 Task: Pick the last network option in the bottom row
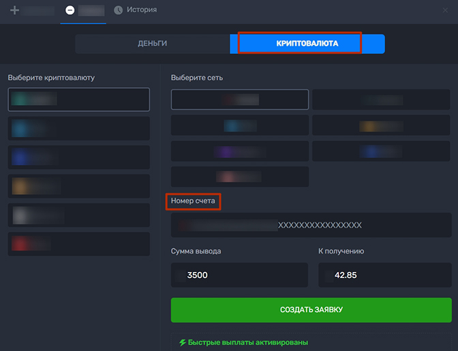[239, 177]
